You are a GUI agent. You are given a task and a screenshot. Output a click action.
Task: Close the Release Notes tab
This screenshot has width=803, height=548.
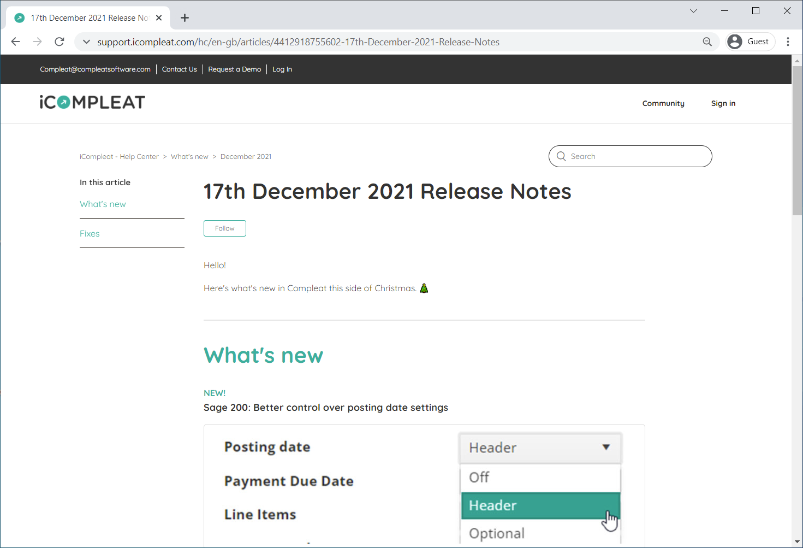159,18
